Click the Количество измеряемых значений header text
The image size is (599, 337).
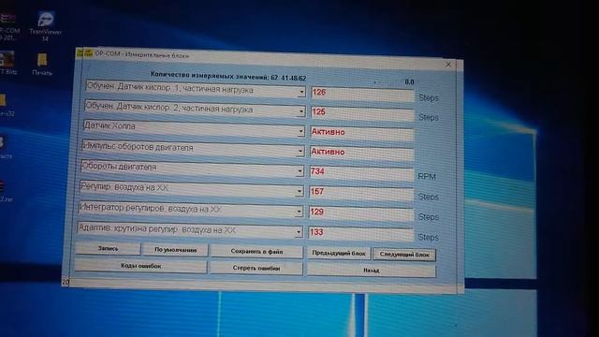point(228,76)
